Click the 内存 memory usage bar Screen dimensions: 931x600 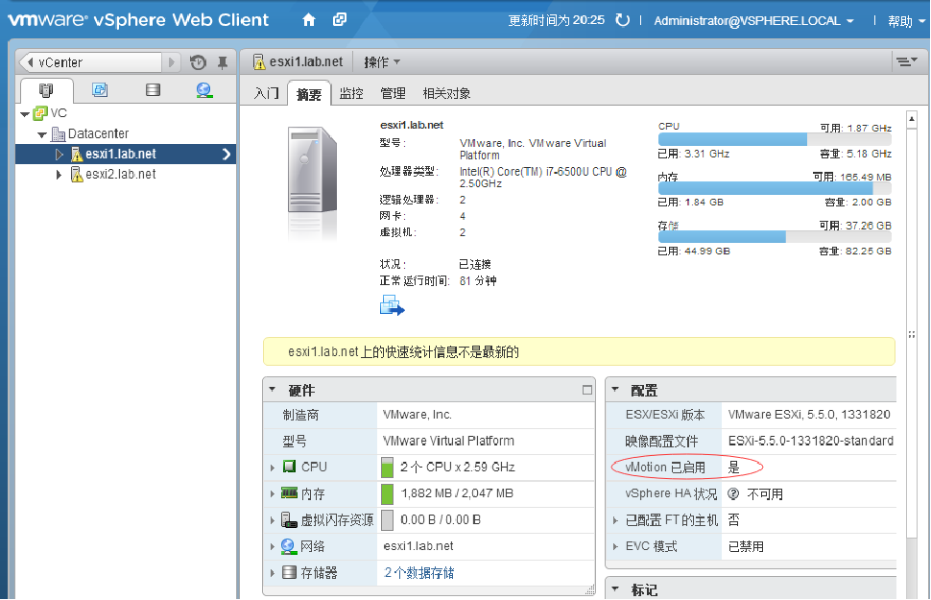pos(775,188)
